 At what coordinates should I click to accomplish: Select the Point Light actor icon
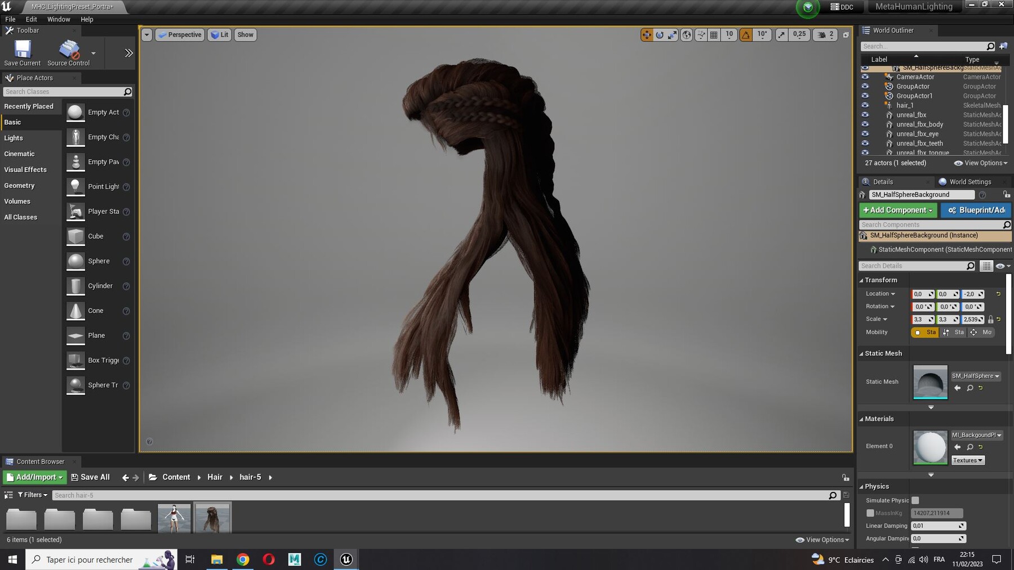(75, 186)
